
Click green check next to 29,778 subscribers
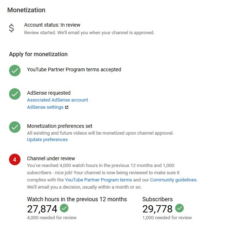pos(179,208)
